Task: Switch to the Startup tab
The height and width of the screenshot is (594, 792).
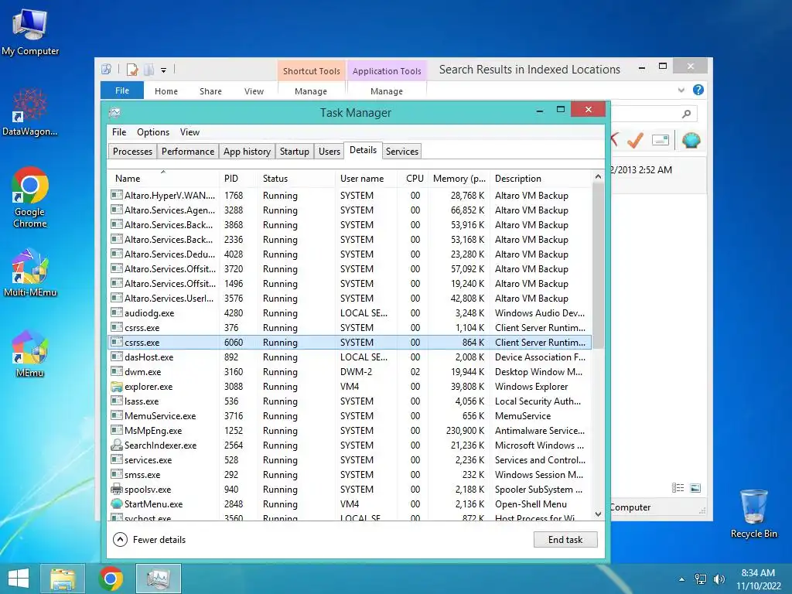Action: pyautogui.click(x=295, y=152)
